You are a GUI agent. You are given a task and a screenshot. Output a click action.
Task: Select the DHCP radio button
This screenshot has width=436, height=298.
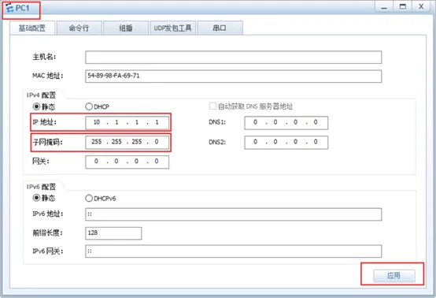point(89,106)
